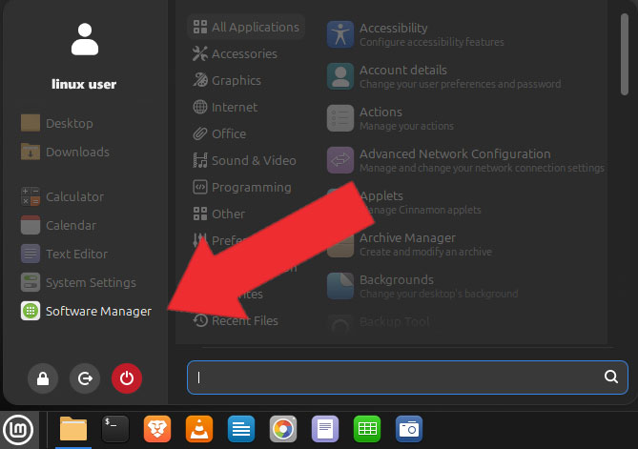The width and height of the screenshot is (638, 449).
Task: Open the Files manager in taskbar
Action: [73, 429]
